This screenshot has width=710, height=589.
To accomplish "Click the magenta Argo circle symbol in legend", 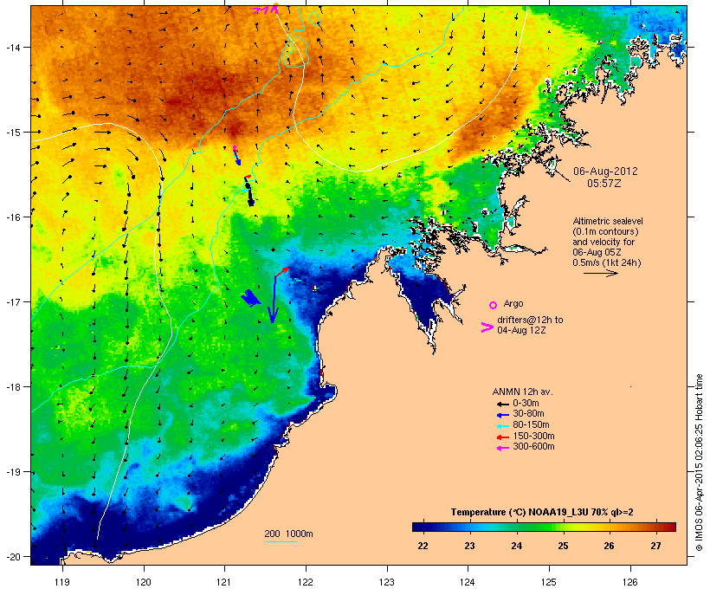I will (x=494, y=305).
